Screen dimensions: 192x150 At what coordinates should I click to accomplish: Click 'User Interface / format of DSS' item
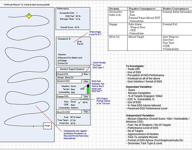tap(144, 82)
